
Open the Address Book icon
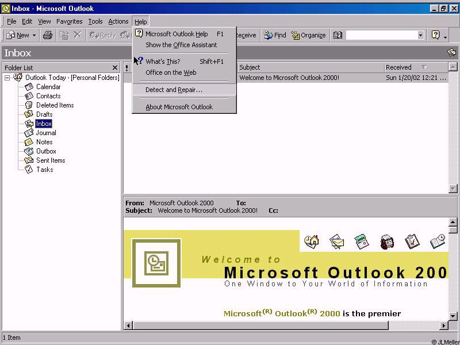(x=338, y=35)
